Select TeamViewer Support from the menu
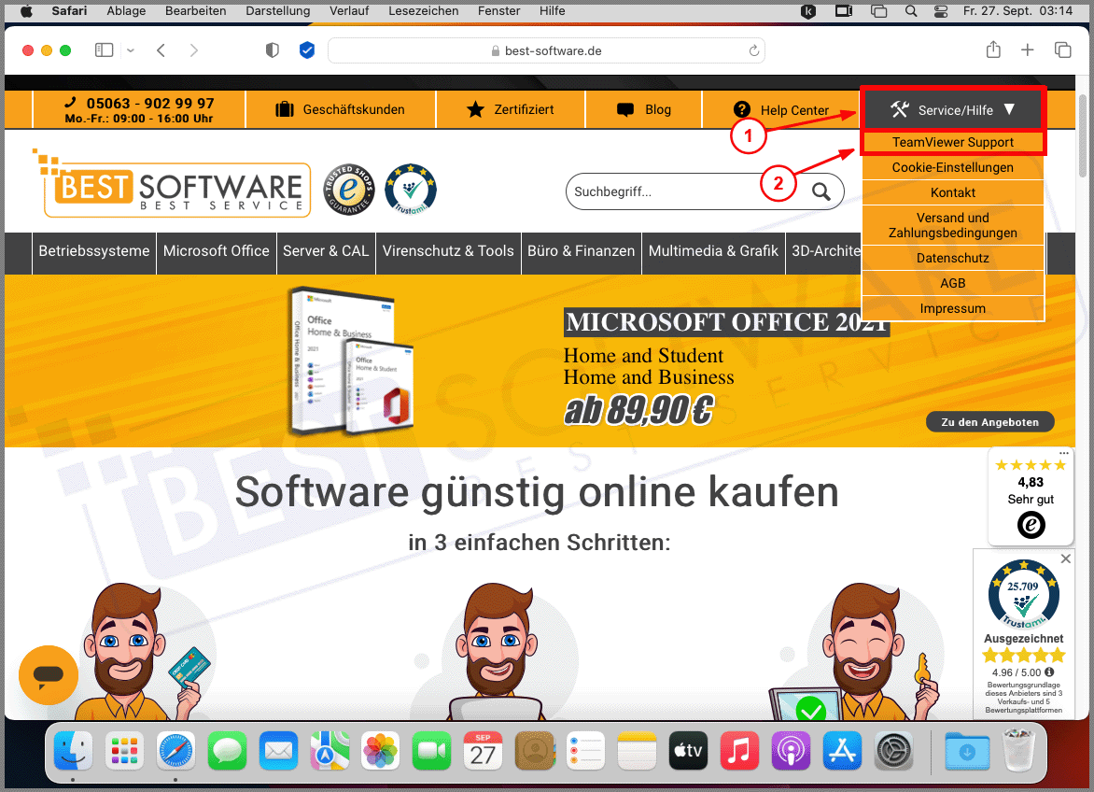Viewport: 1094px width, 792px height. click(x=953, y=142)
